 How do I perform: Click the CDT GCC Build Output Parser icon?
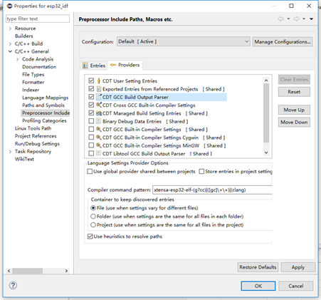pyautogui.click(x=99, y=97)
